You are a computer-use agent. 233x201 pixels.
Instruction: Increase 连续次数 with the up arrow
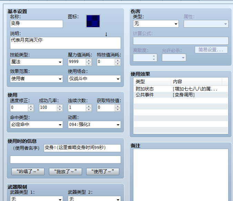[x=89, y=106]
